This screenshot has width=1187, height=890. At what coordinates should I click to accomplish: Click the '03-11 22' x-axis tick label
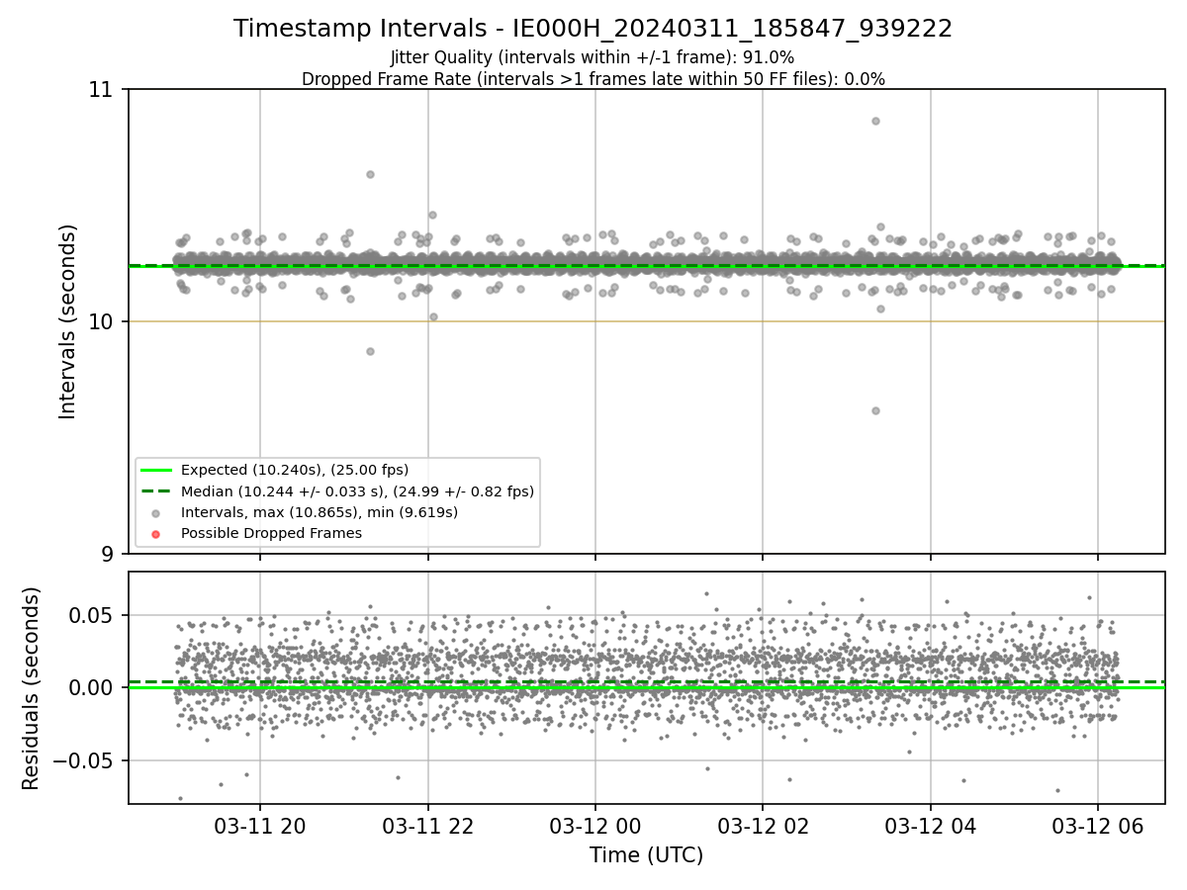click(427, 826)
